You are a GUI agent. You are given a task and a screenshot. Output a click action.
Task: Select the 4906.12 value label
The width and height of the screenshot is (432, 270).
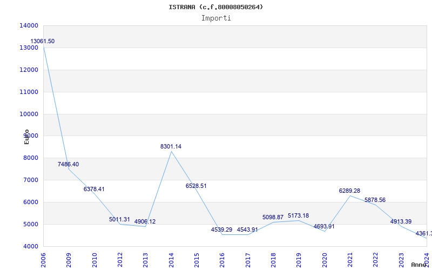click(145, 222)
